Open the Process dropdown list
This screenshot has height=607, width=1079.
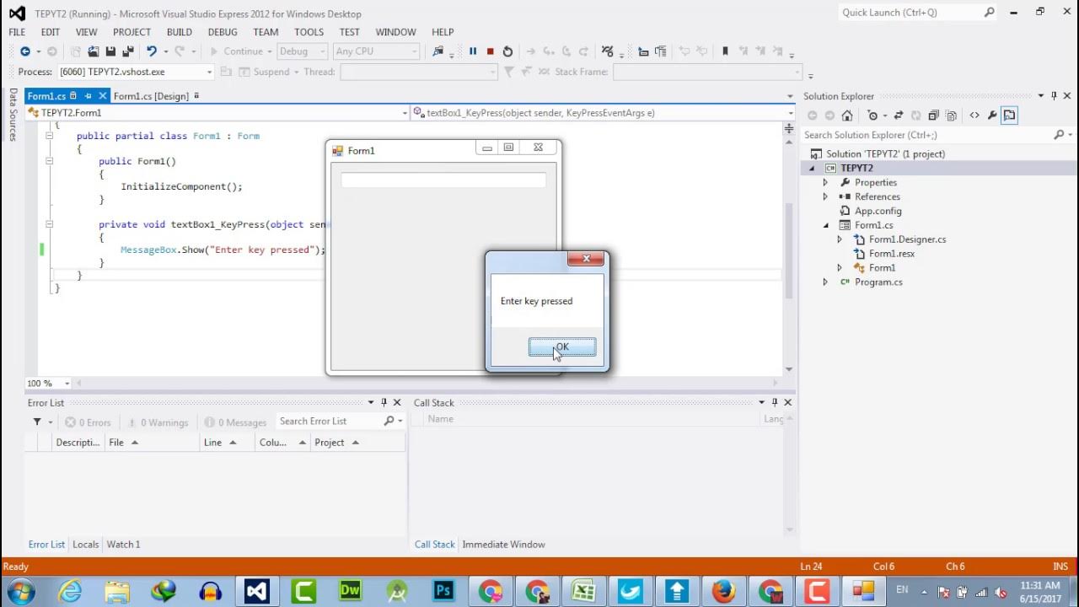coord(209,73)
